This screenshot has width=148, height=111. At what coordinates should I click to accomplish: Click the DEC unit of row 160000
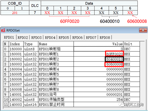point(132,49)
